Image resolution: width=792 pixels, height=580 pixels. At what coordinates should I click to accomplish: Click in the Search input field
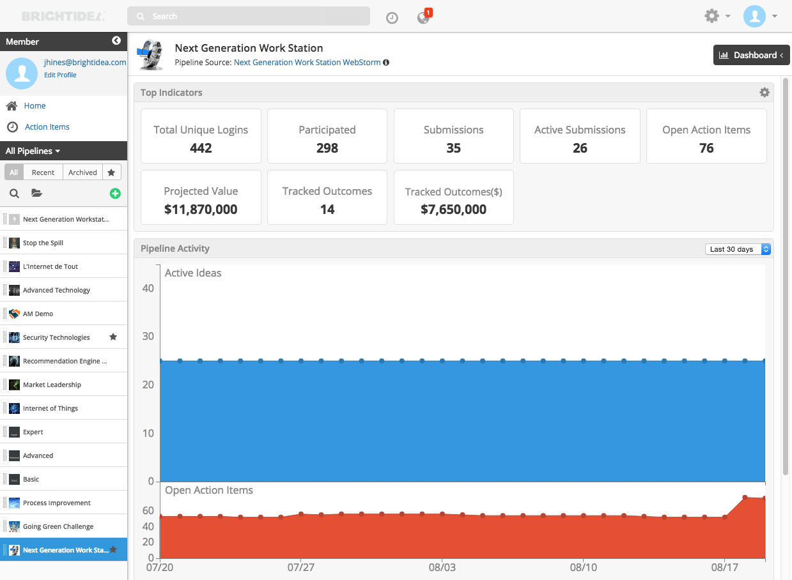[x=249, y=16]
